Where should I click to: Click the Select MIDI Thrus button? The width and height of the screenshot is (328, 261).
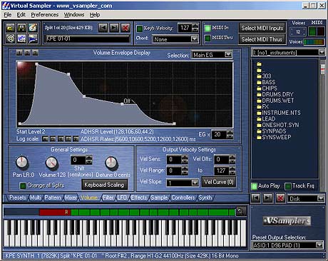262,39
